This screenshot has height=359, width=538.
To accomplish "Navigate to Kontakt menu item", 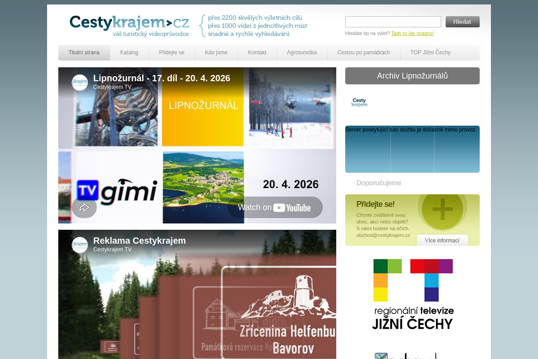I will [x=257, y=53].
